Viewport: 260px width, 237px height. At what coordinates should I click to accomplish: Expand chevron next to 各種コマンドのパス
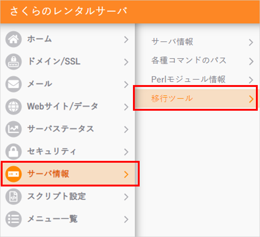pyautogui.click(x=251, y=61)
